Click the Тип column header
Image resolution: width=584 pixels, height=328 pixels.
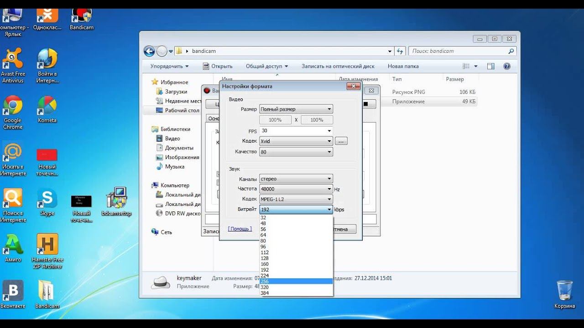coord(397,79)
